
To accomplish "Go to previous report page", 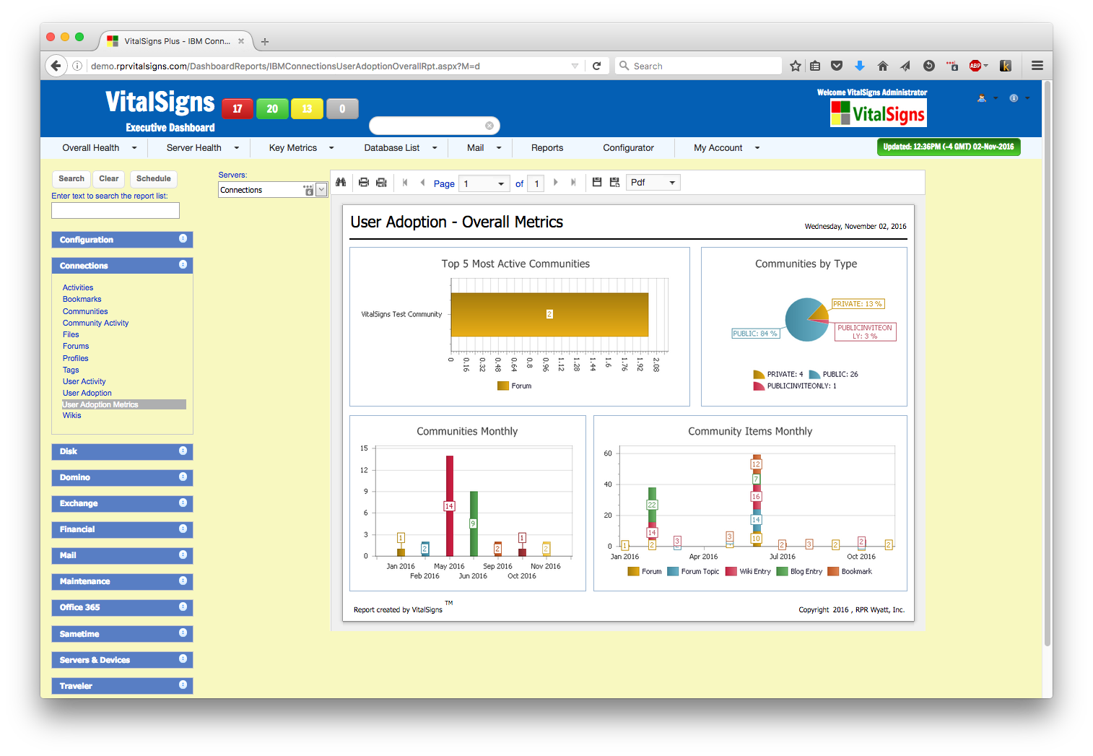I will point(422,183).
